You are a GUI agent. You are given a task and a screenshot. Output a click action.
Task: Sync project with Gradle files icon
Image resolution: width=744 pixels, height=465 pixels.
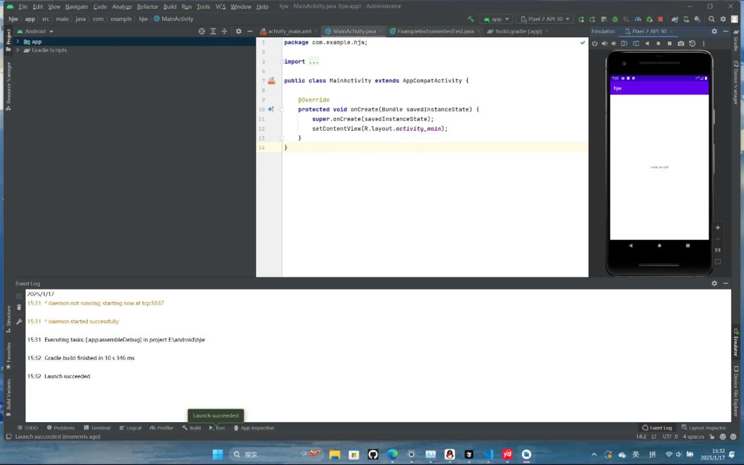point(674,19)
